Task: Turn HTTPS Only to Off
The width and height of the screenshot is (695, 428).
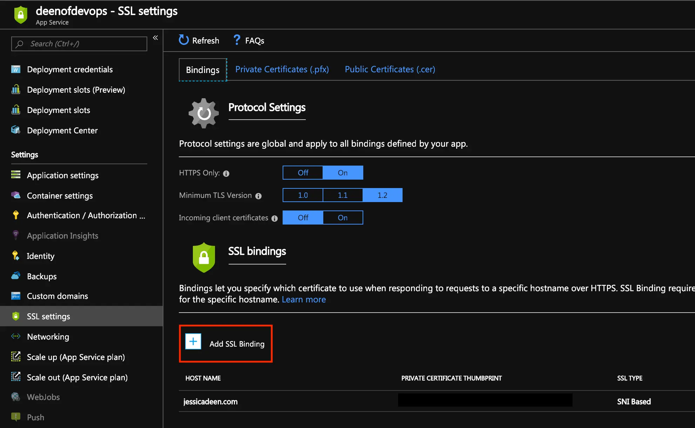Action: pos(303,173)
